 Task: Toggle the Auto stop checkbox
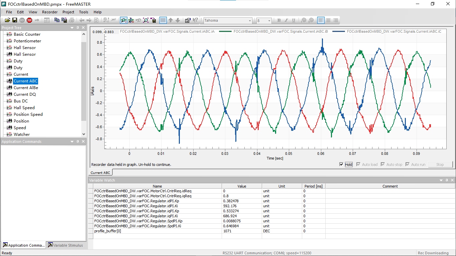pyautogui.click(x=383, y=165)
